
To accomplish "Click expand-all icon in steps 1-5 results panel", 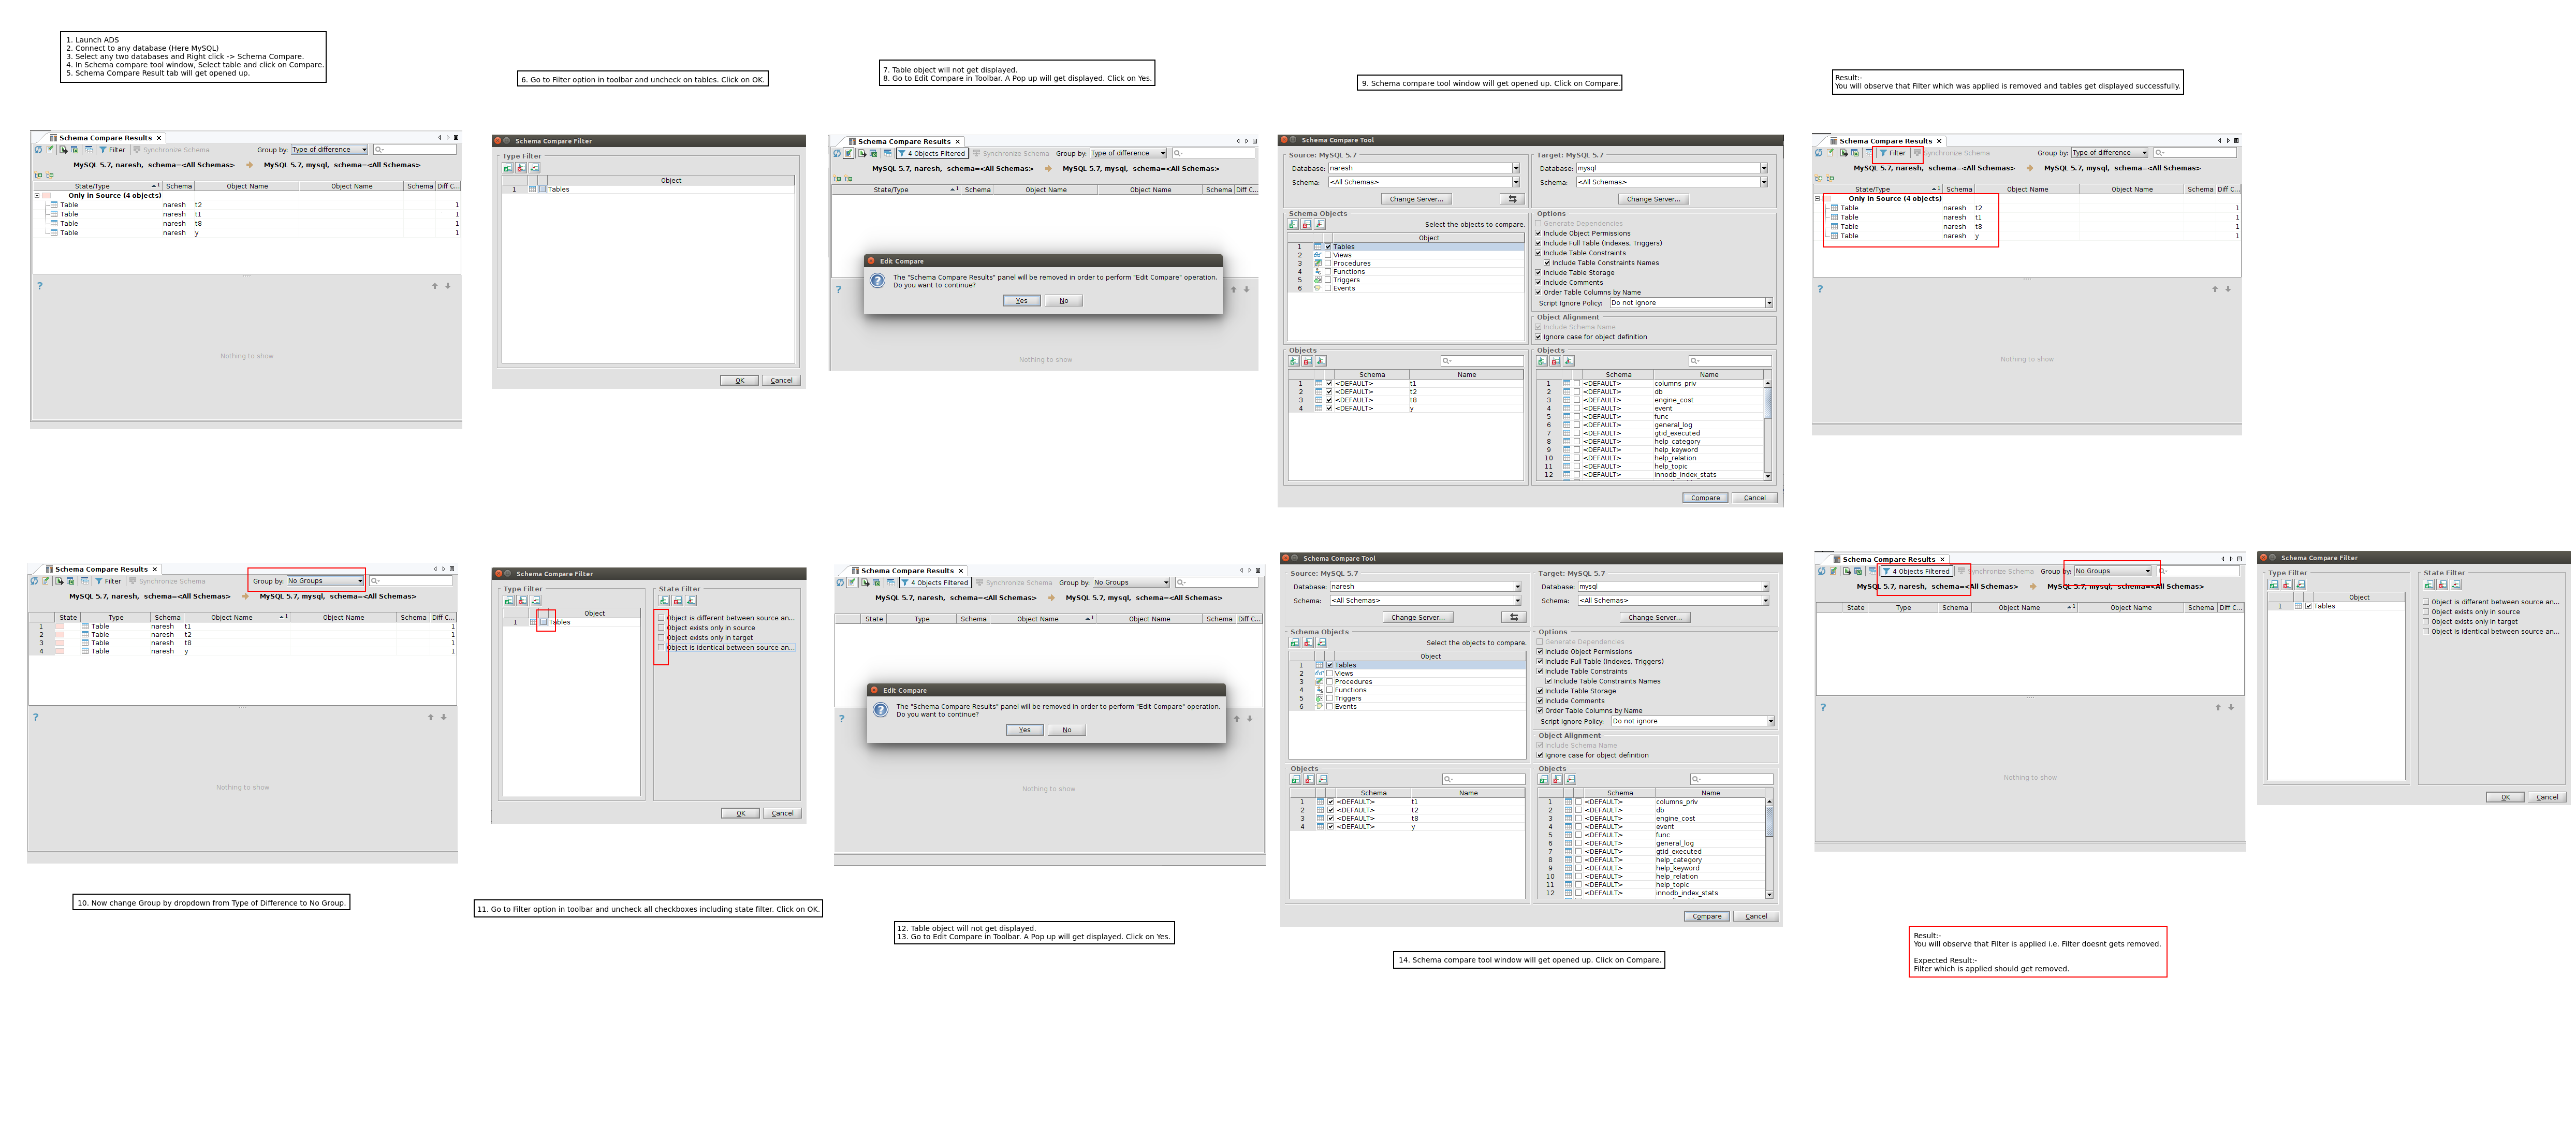I will (x=39, y=175).
